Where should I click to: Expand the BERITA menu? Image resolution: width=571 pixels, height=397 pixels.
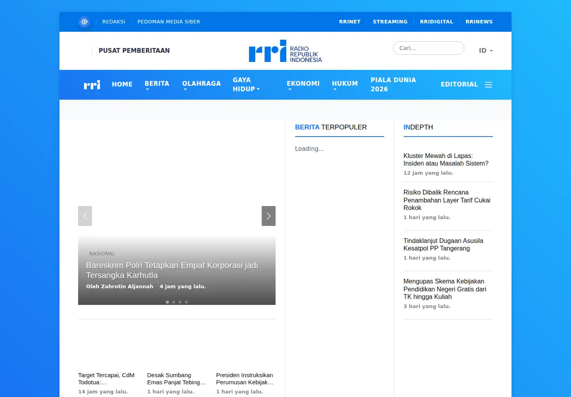[157, 85]
